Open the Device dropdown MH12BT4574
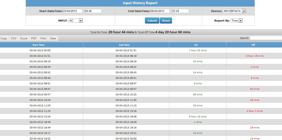The height and width of the screenshot is (140, 282). [234, 11]
